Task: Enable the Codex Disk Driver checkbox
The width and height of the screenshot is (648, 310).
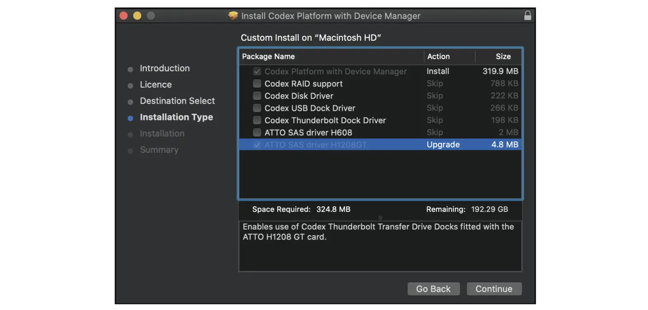Action: (257, 96)
